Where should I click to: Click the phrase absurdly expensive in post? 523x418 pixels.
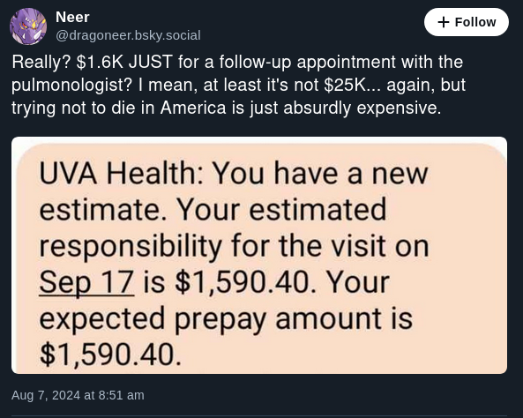coord(362,108)
